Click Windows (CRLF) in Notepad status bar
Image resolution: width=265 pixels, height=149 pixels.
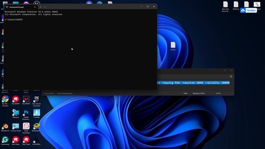[199, 94]
